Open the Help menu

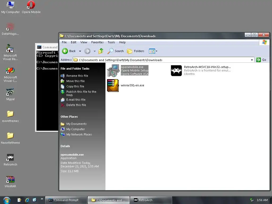pos(122,42)
